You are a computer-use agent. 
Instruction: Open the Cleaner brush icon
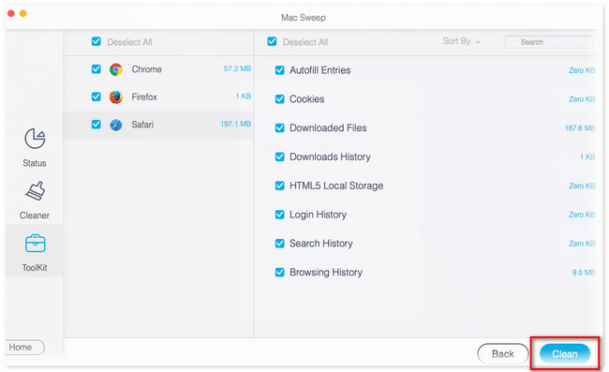(35, 190)
